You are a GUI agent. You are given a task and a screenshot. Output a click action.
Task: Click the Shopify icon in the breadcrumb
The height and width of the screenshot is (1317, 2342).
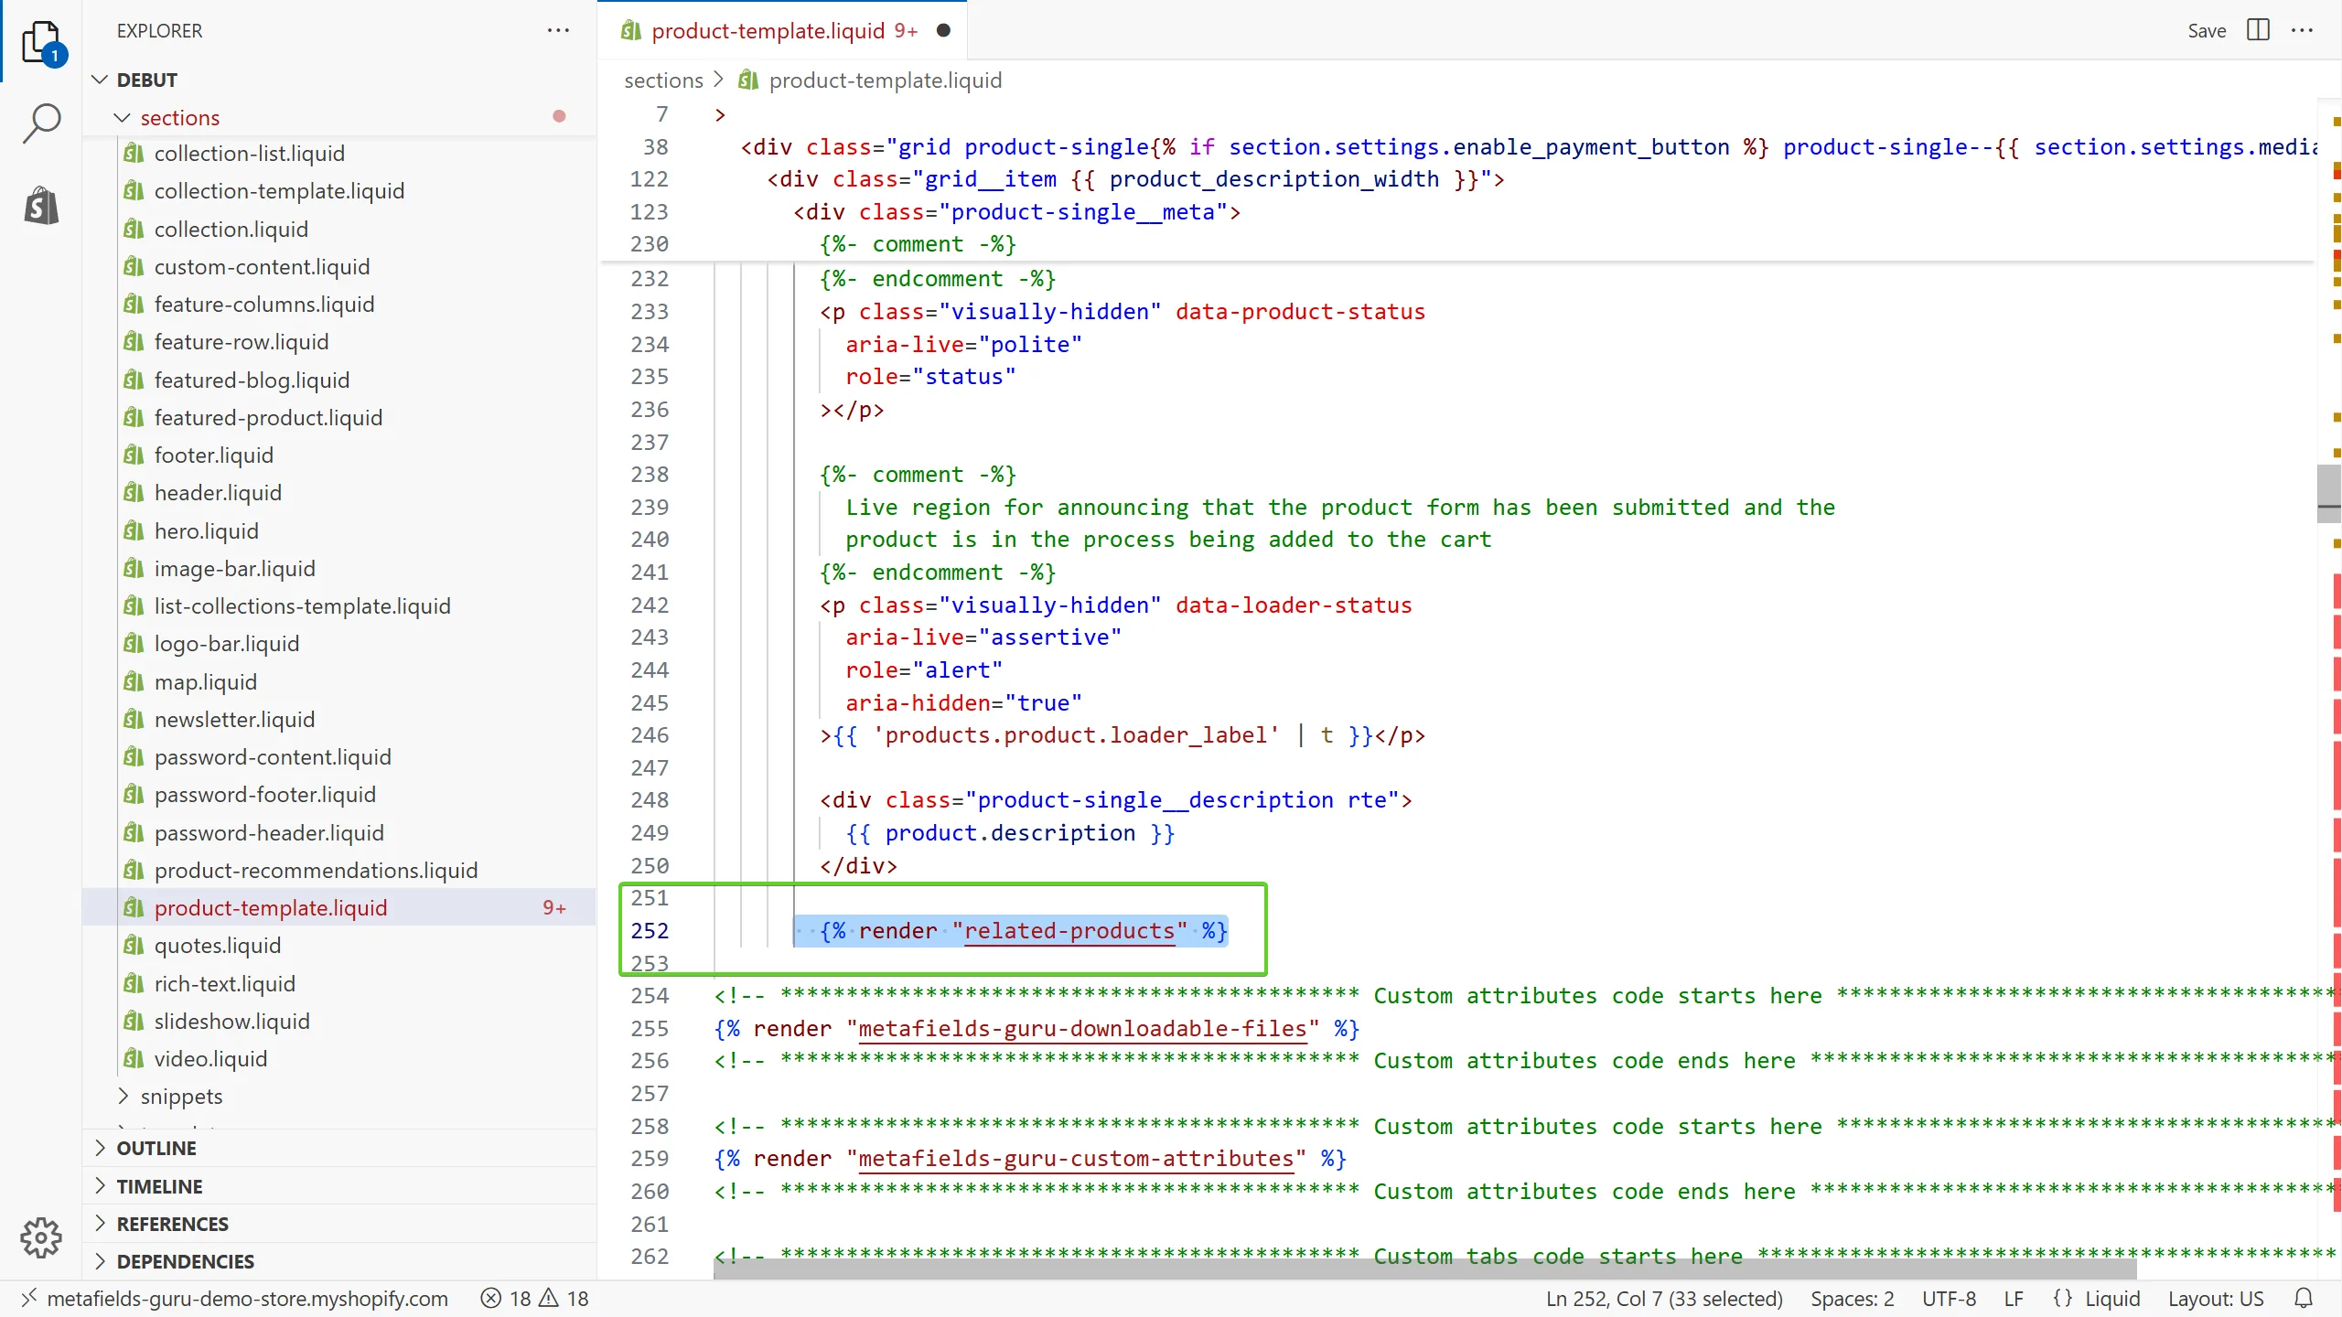(x=748, y=80)
